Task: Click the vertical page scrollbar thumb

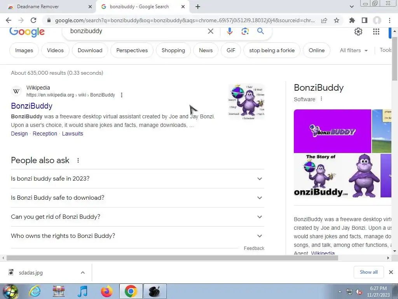Action: 395,59
